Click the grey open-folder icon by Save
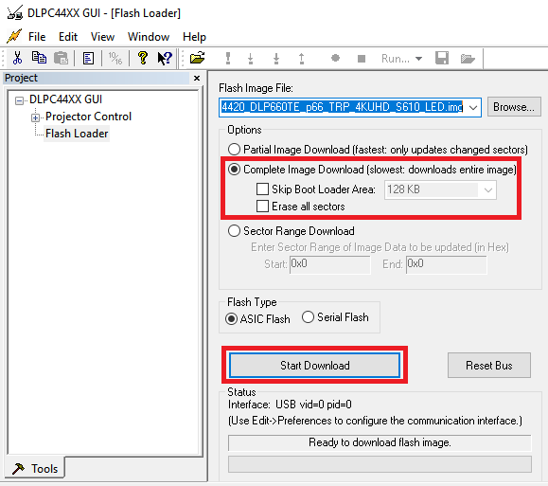This screenshot has width=548, height=486. pyautogui.click(x=468, y=59)
